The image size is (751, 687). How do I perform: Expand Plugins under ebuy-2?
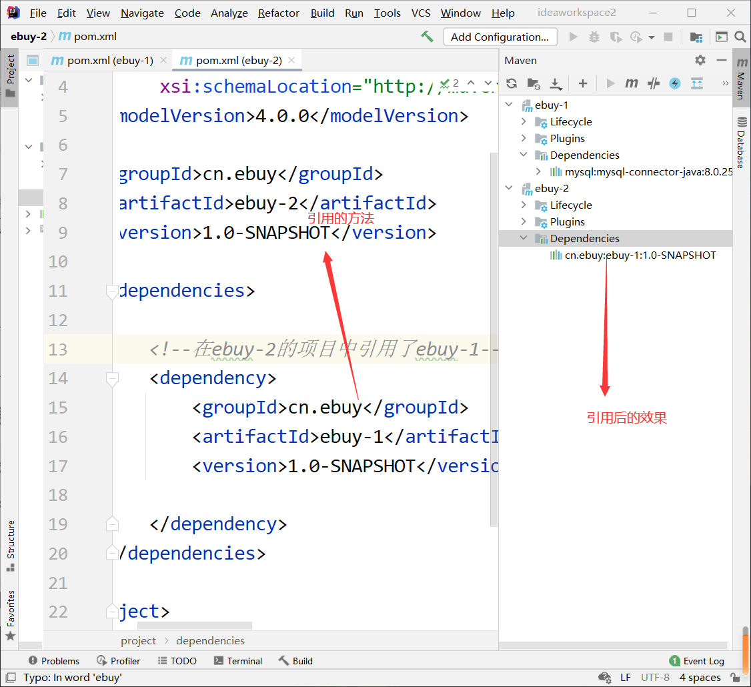(524, 221)
